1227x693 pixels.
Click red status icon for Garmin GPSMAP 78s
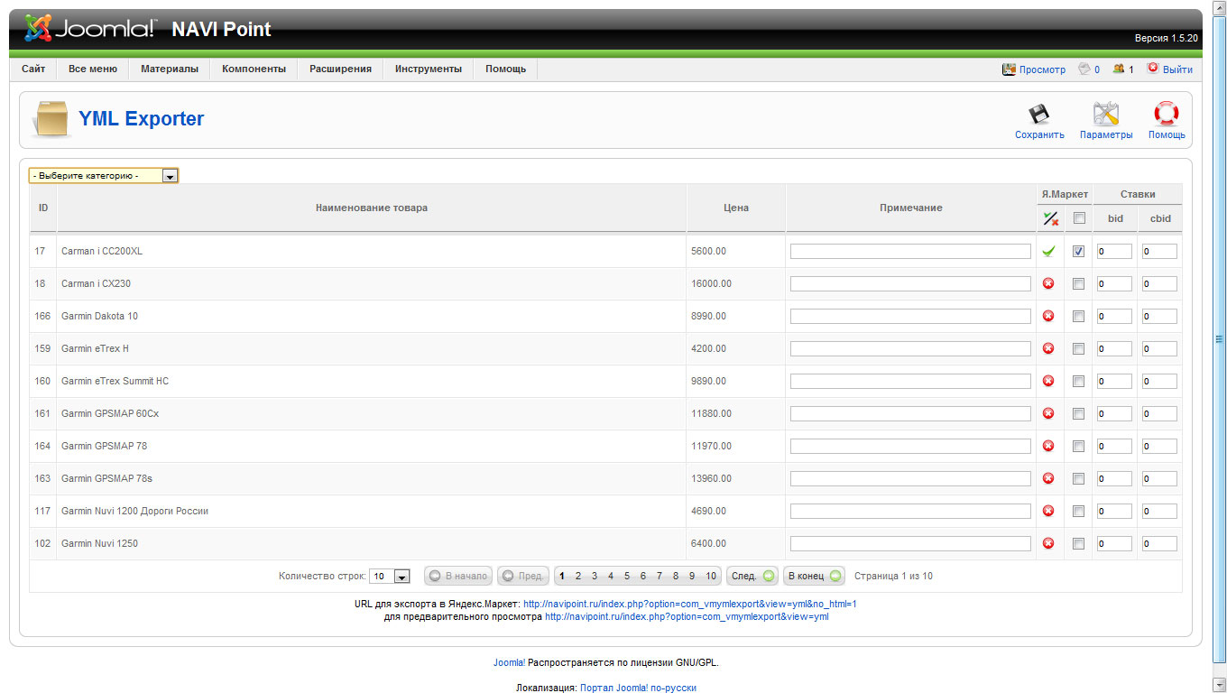coord(1048,479)
